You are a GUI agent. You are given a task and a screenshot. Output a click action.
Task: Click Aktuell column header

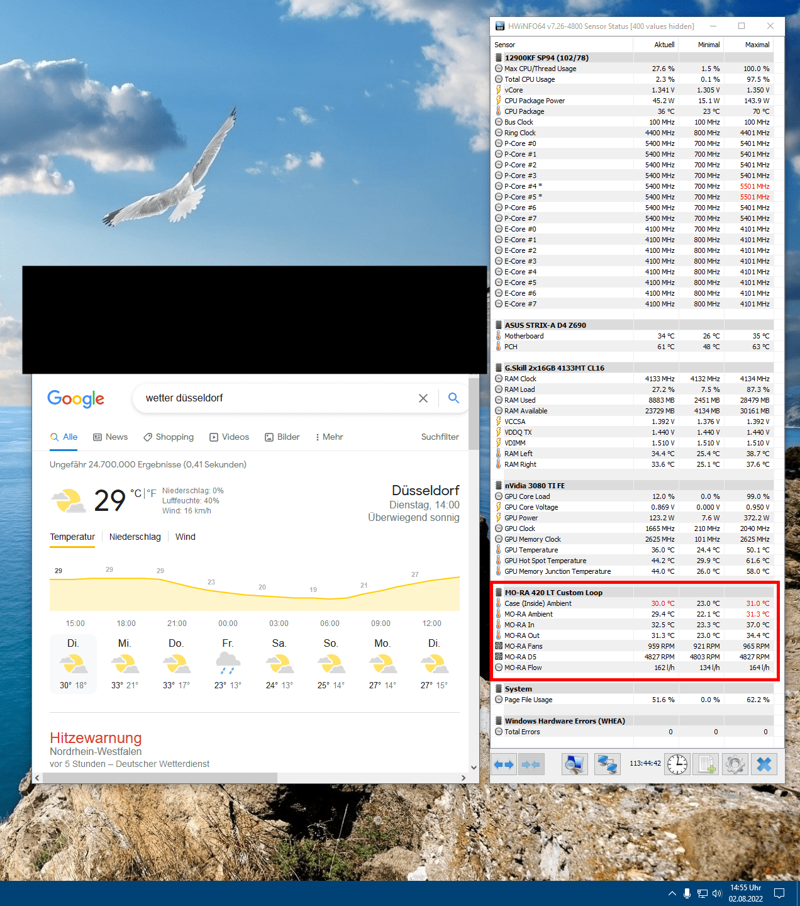point(656,45)
